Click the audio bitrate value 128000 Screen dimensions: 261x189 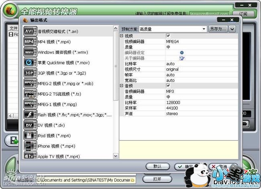173,103
